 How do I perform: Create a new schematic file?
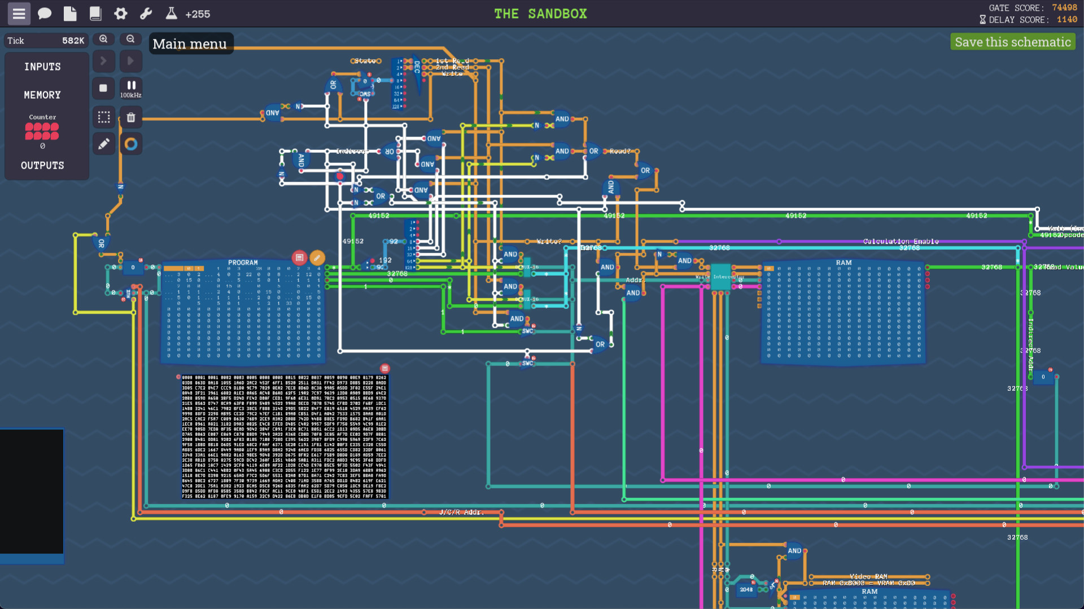point(69,14)
